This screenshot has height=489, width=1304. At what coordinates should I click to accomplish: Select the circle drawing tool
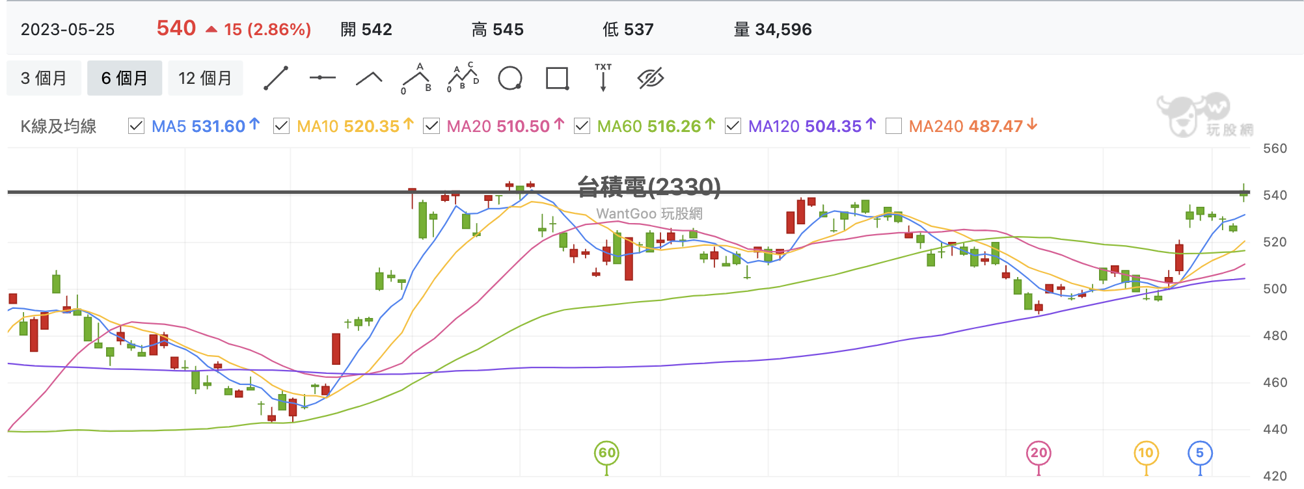click(x=510, y=78)
